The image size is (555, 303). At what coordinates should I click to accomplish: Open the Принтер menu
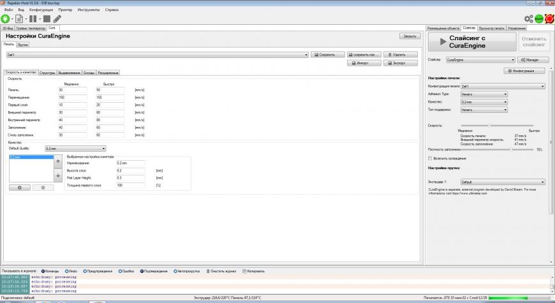point(65,10)
